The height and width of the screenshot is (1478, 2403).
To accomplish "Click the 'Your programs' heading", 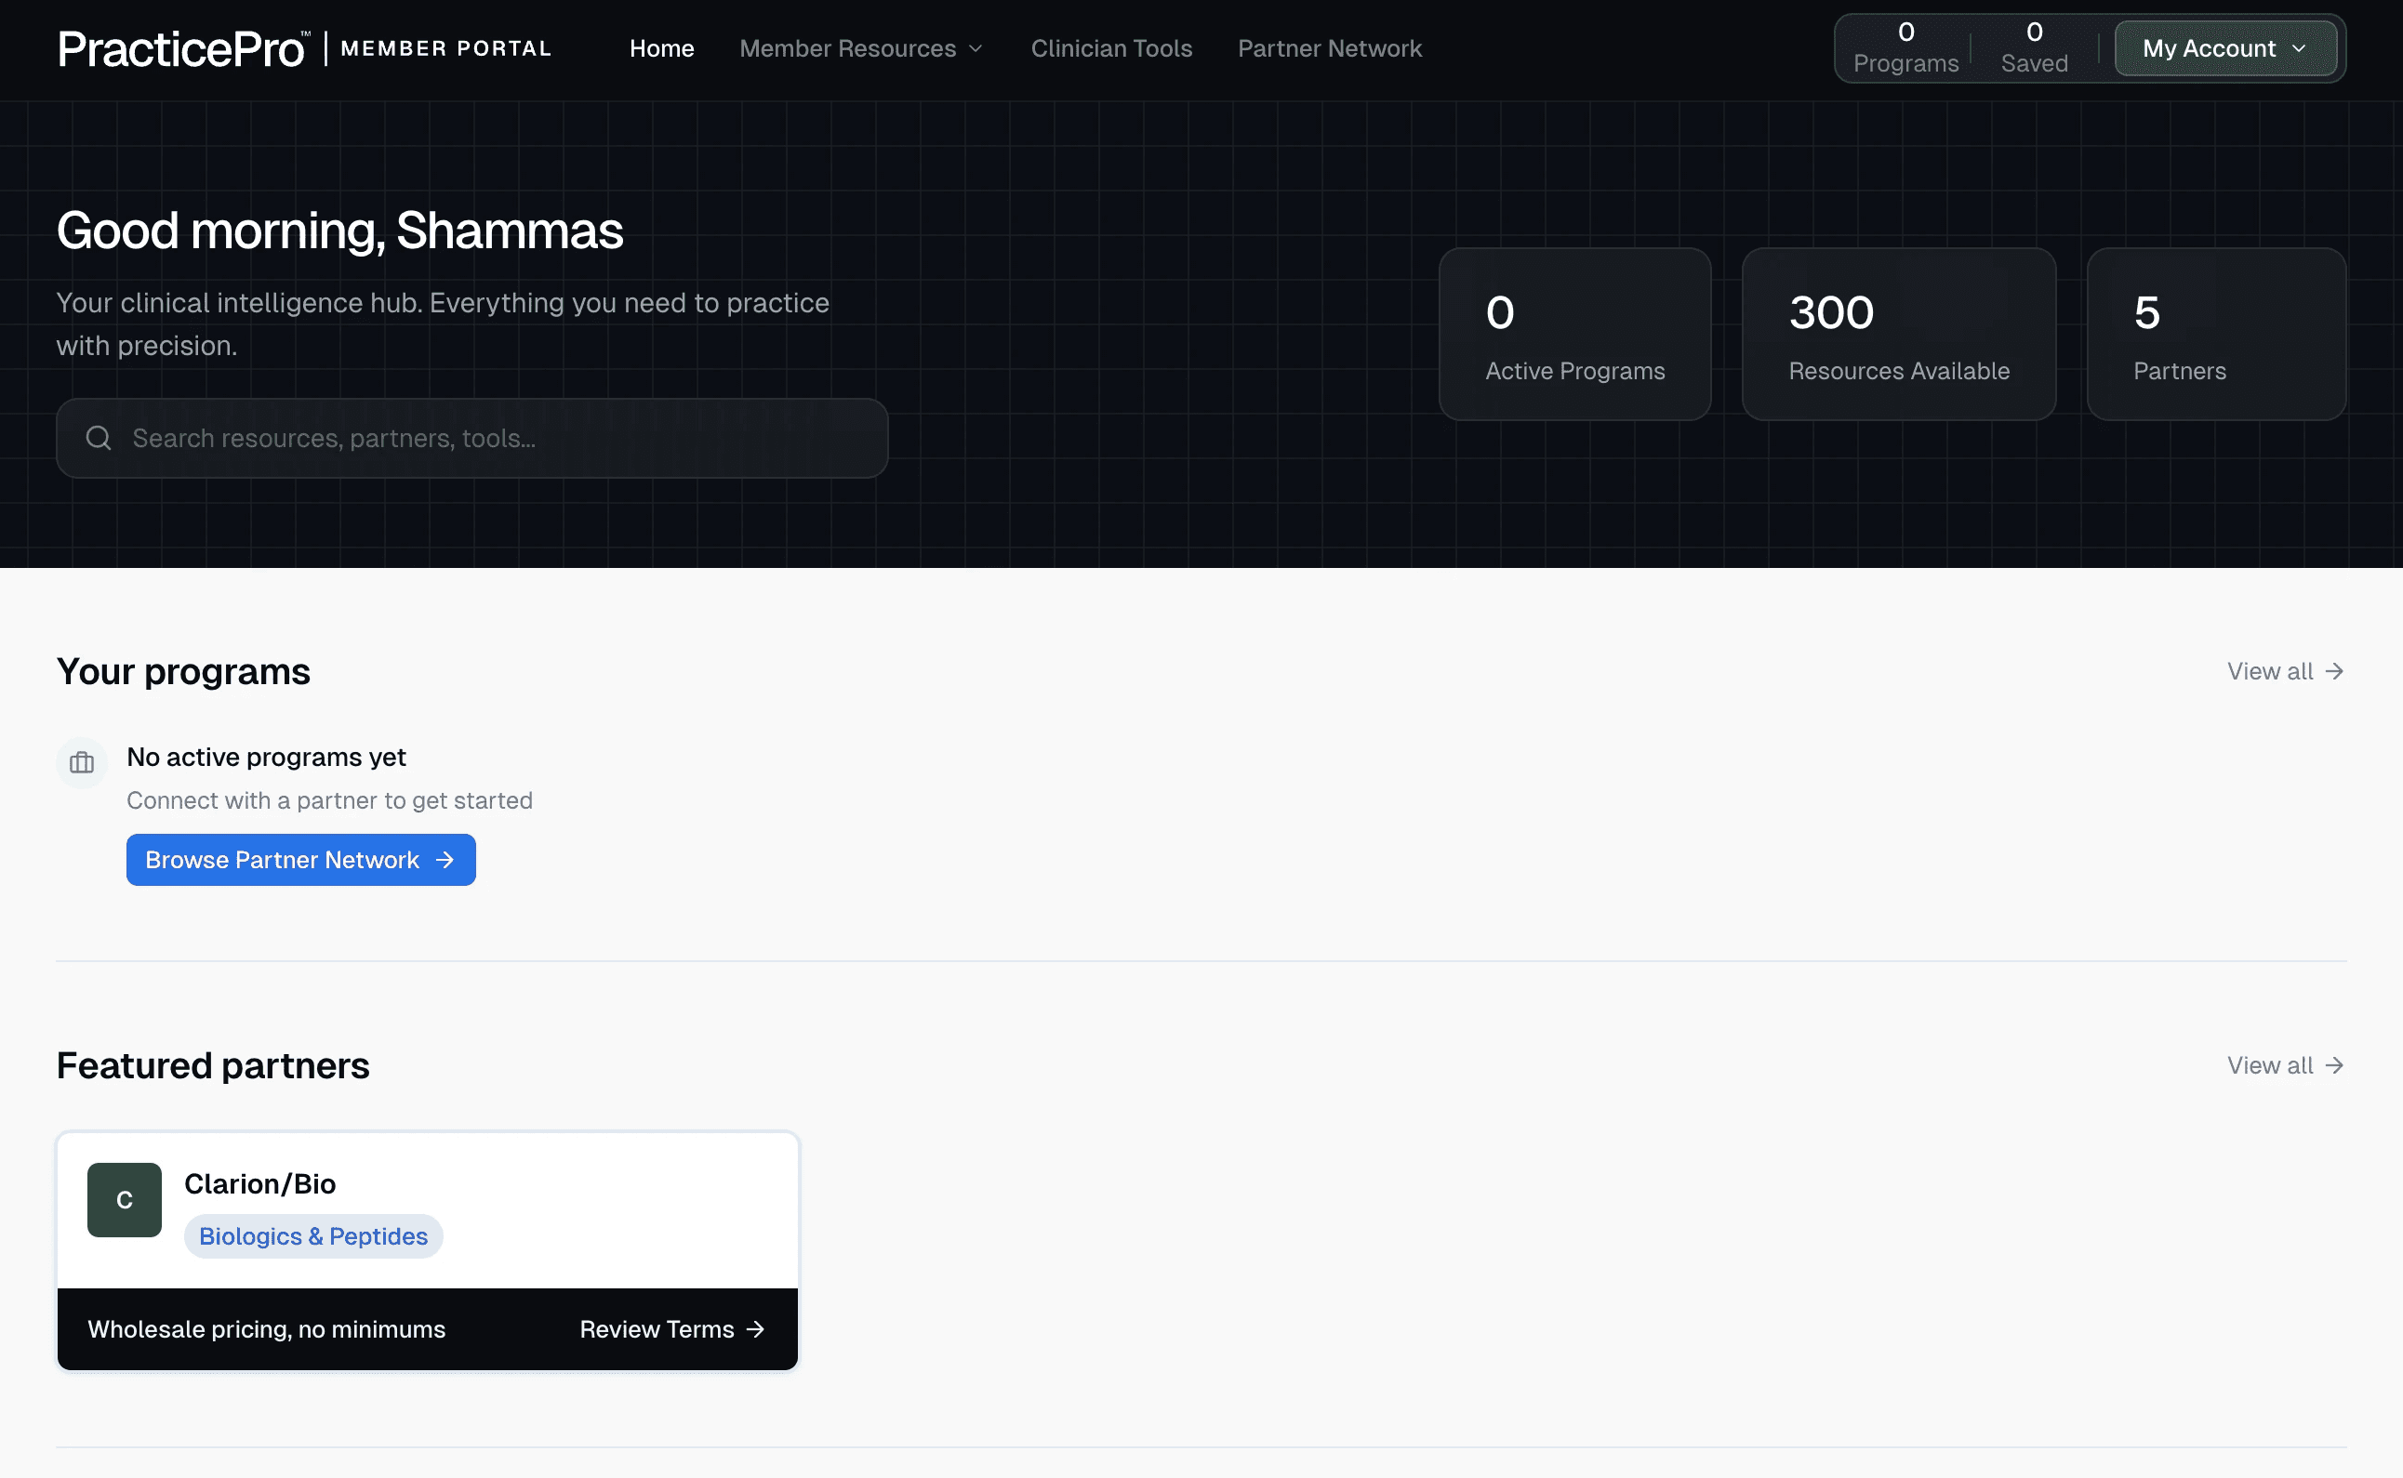I will pos(183,672).
